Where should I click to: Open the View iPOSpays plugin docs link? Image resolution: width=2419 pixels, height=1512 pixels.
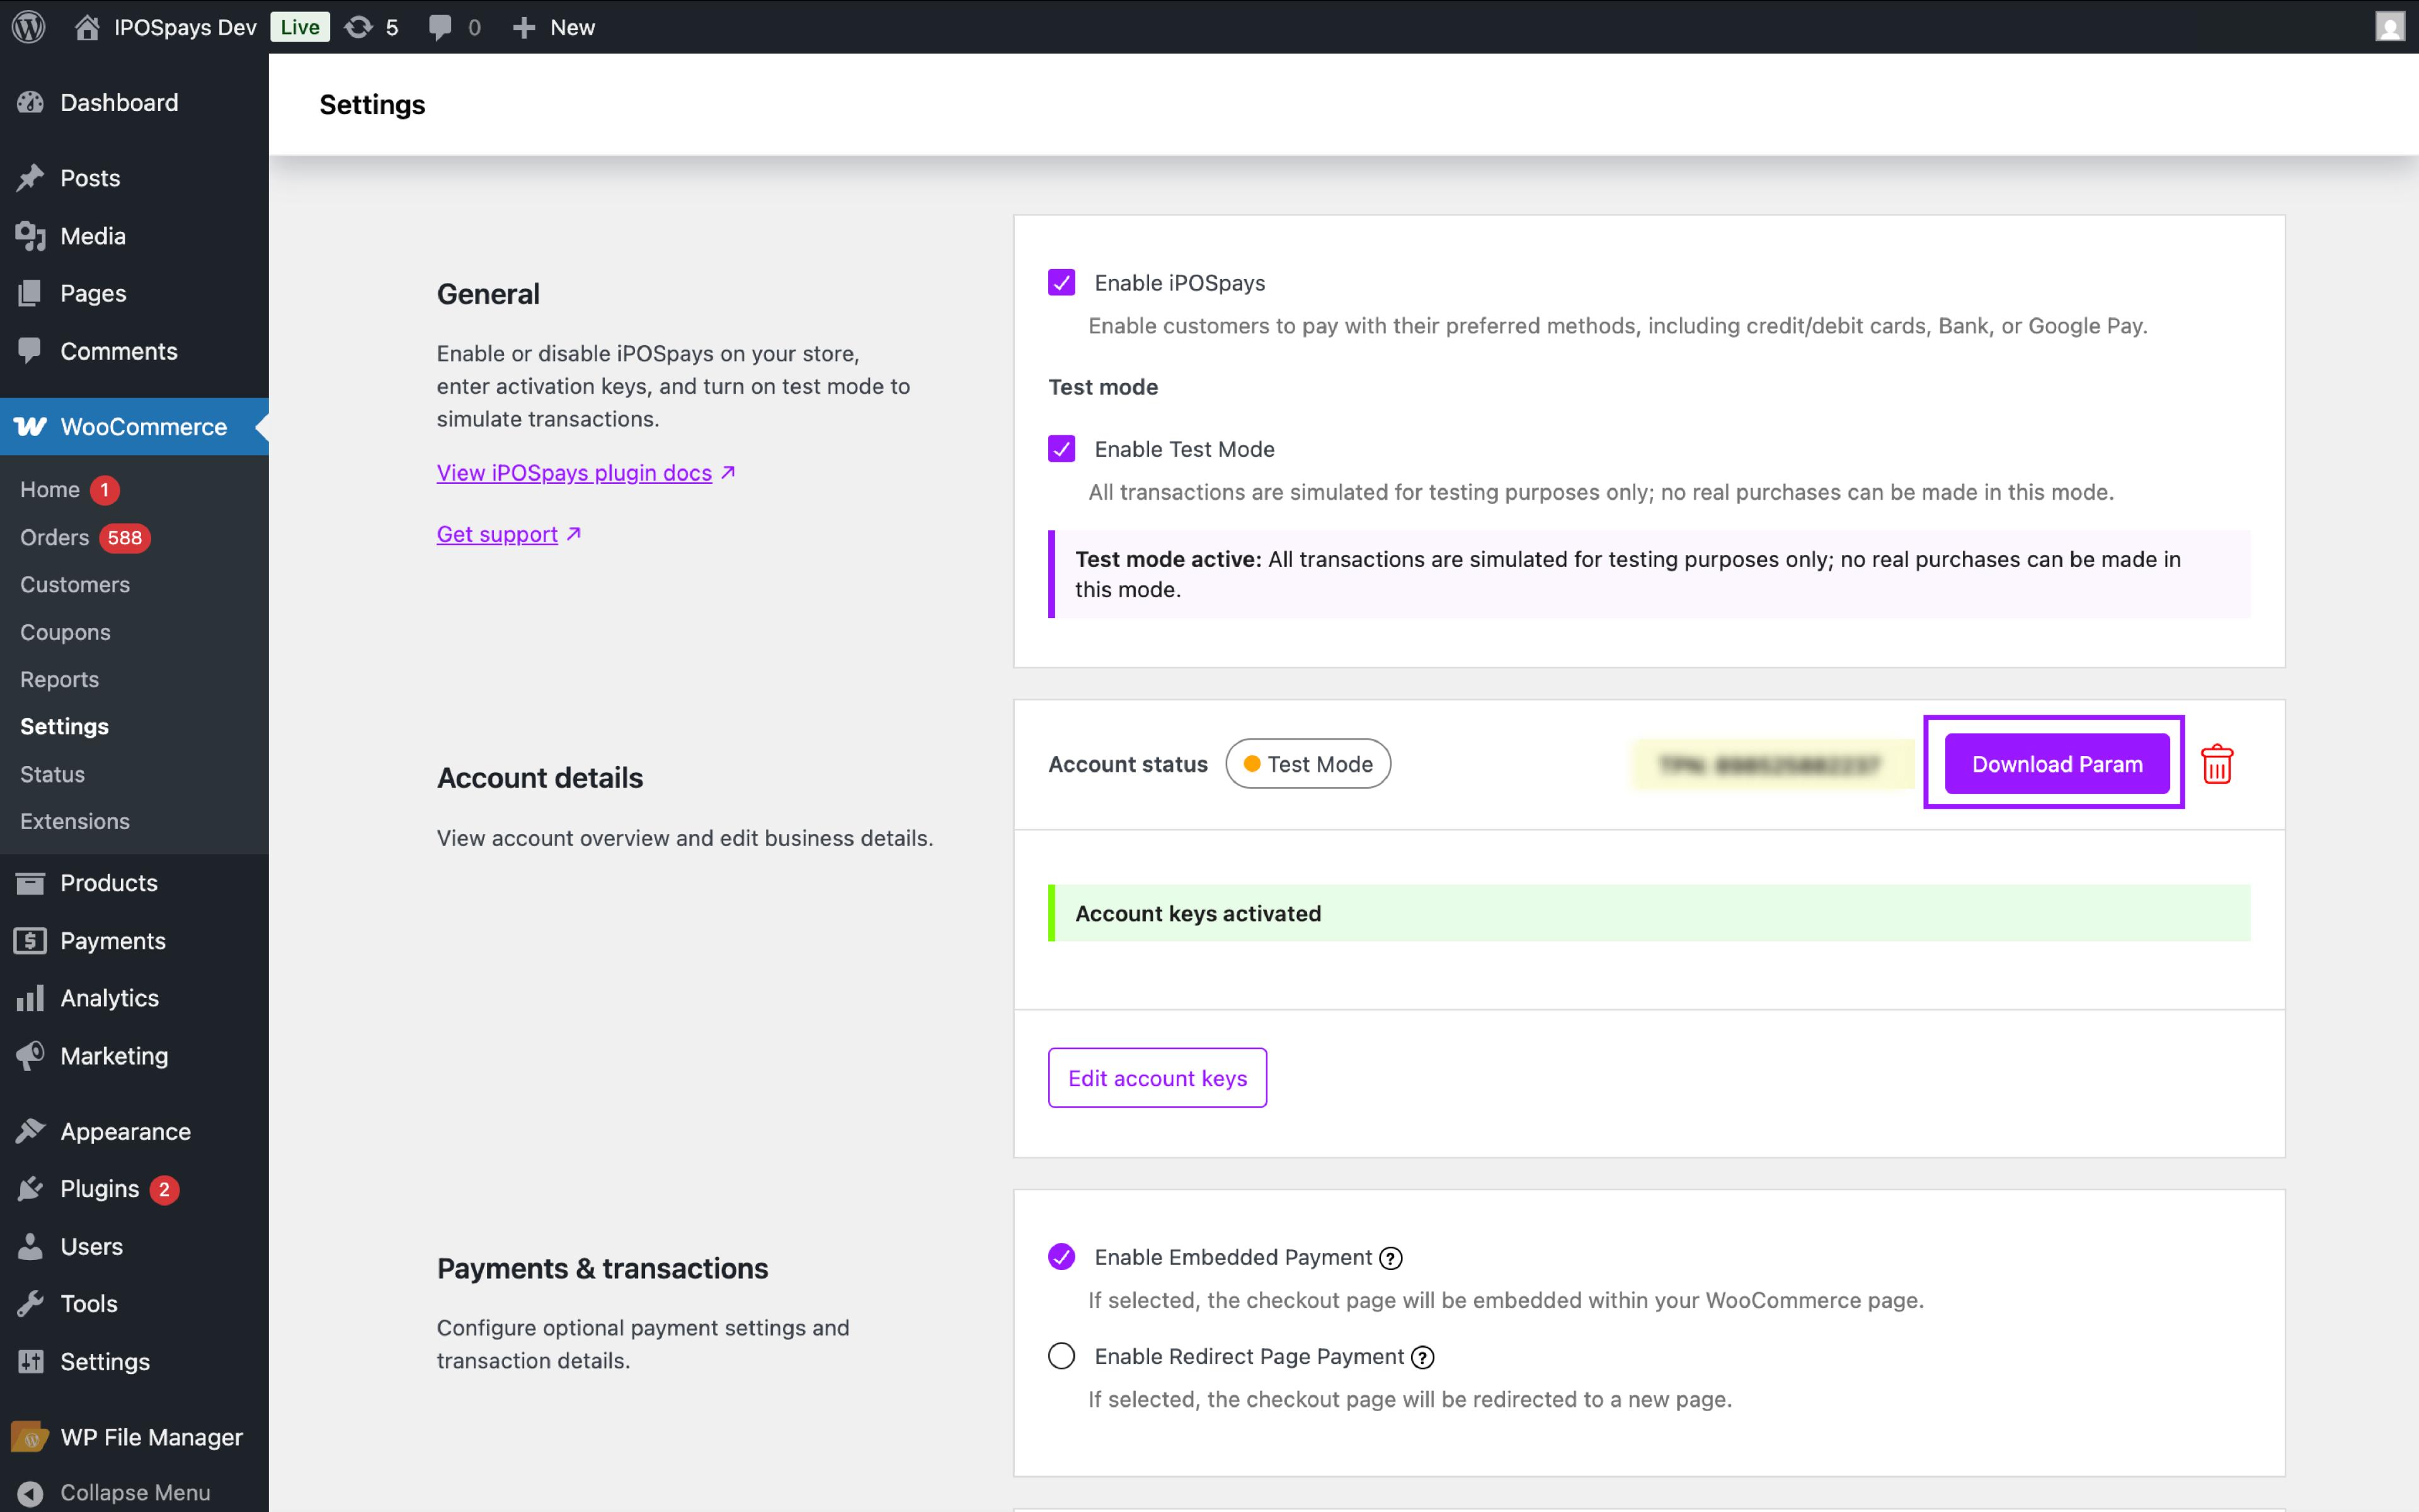pos(574,473)
